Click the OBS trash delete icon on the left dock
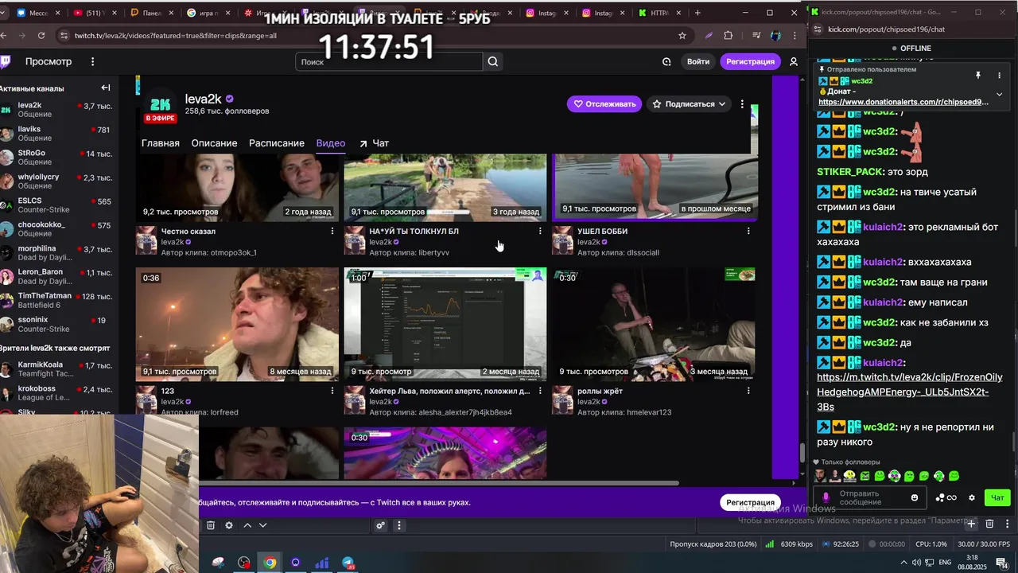 [x=211, y=525]
